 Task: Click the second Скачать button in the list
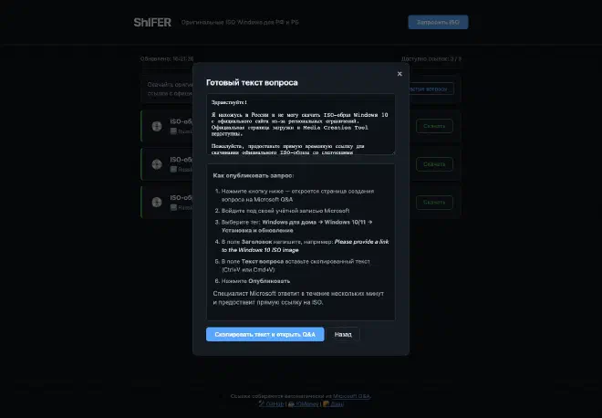(x=434, y=164)
